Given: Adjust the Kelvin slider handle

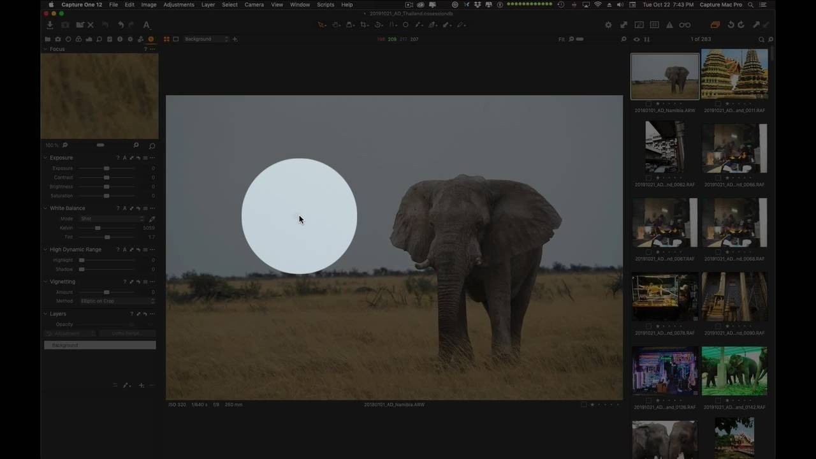Looking at the screenshot, I should pyautogui.click(x=98, y=228).
